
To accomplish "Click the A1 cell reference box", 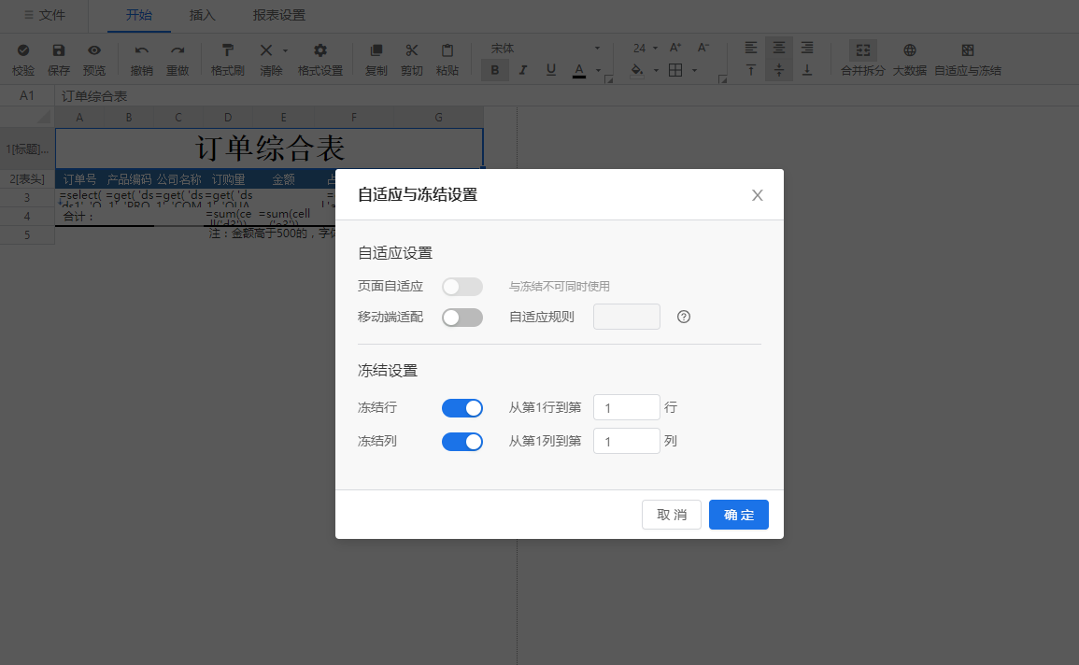I will pos(27,95).
